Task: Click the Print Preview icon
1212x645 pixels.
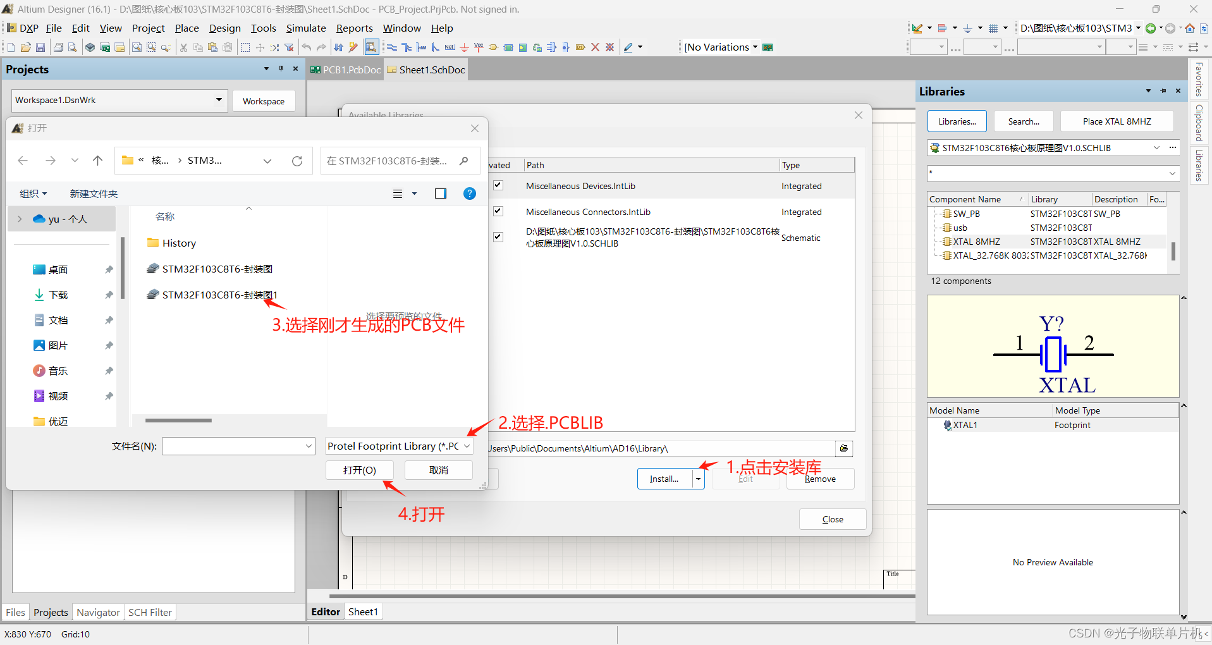Action: [x=73, y=47]
